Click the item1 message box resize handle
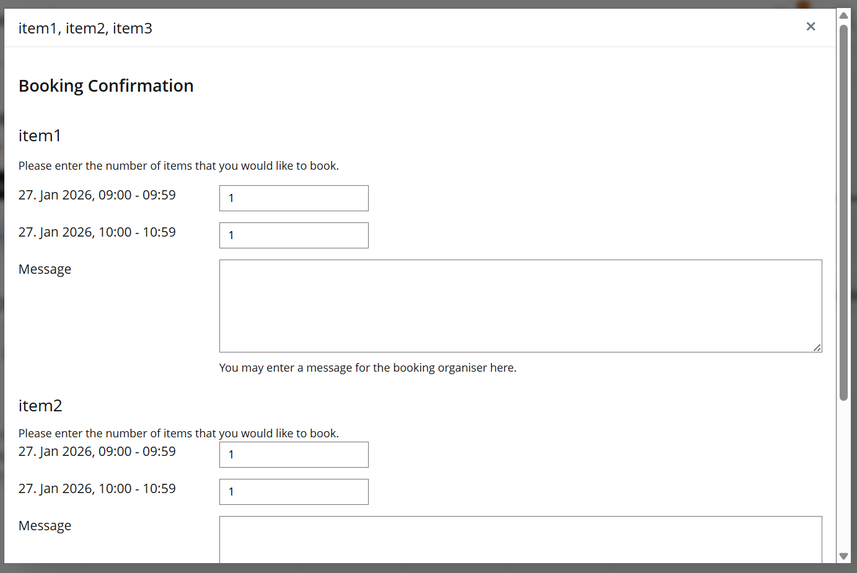 817,348
